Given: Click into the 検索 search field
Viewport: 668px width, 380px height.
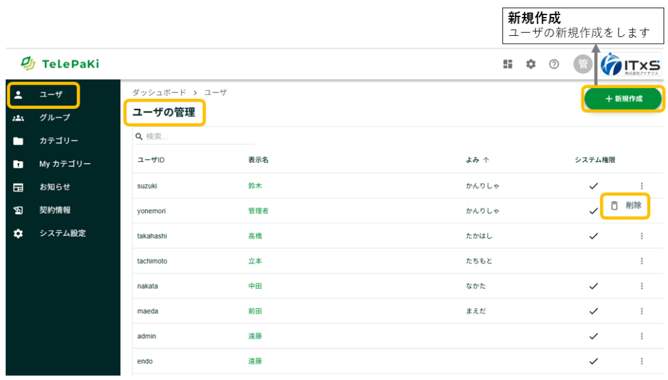Looking at the screenshot, I should tap(196, 137).
